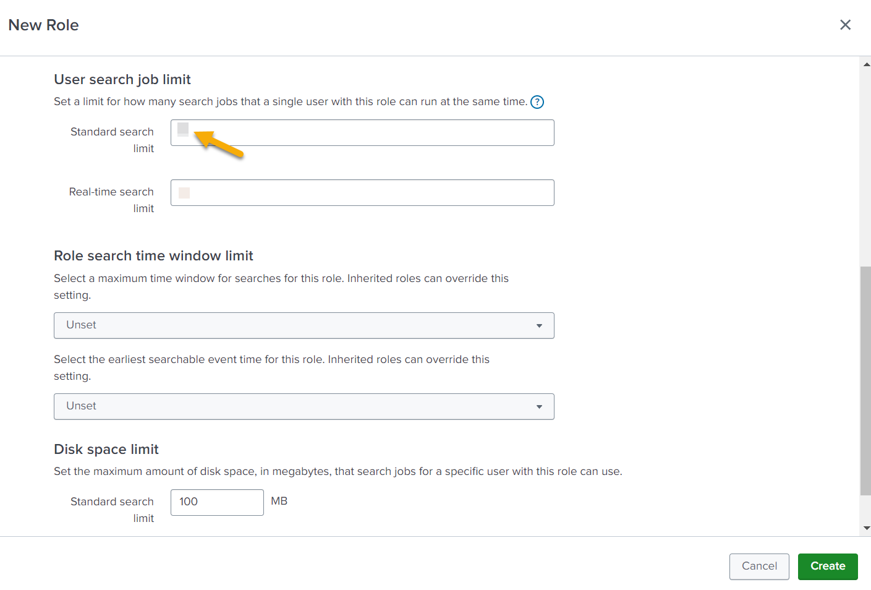This screenshot has width=871, height=590.
Task: Click the green Create button
Action: pos(828,566)
